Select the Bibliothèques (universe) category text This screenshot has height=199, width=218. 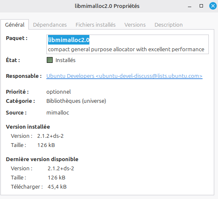pyautogui.click(x=76, y=101)
